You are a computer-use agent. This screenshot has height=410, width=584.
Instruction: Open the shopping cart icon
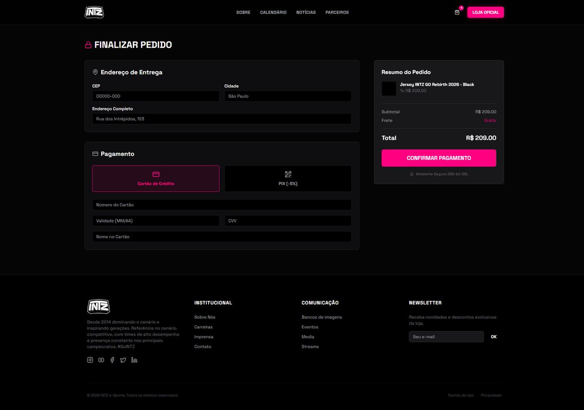[x=457, y=12]
